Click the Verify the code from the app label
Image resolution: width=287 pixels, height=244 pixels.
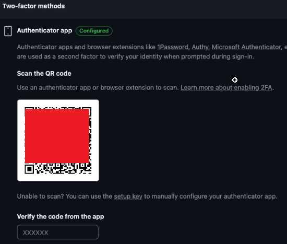coord(61,217)
